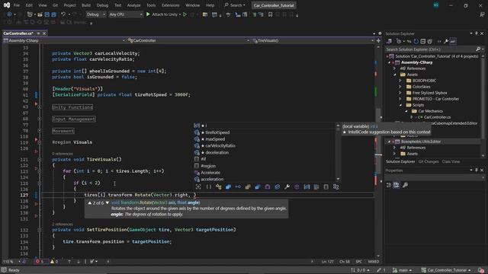Click Open File icon in toolbar

tap(40, 14)
